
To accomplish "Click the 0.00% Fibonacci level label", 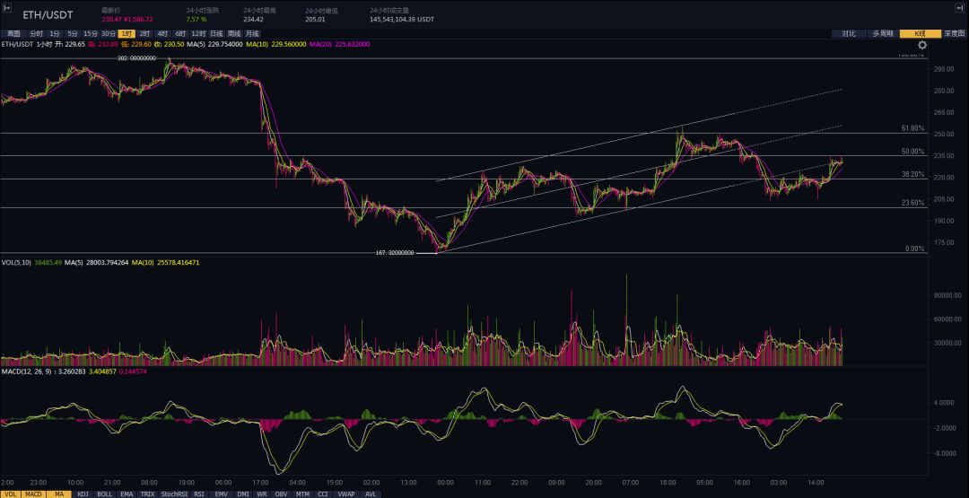I will [x=914, y=249].
